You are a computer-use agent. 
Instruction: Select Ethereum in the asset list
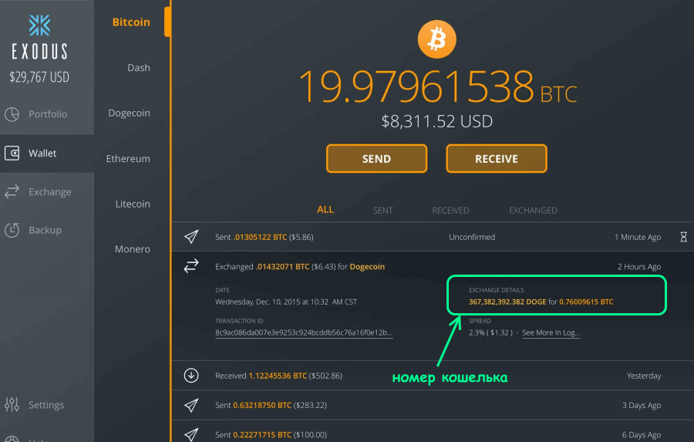point(128,159)
